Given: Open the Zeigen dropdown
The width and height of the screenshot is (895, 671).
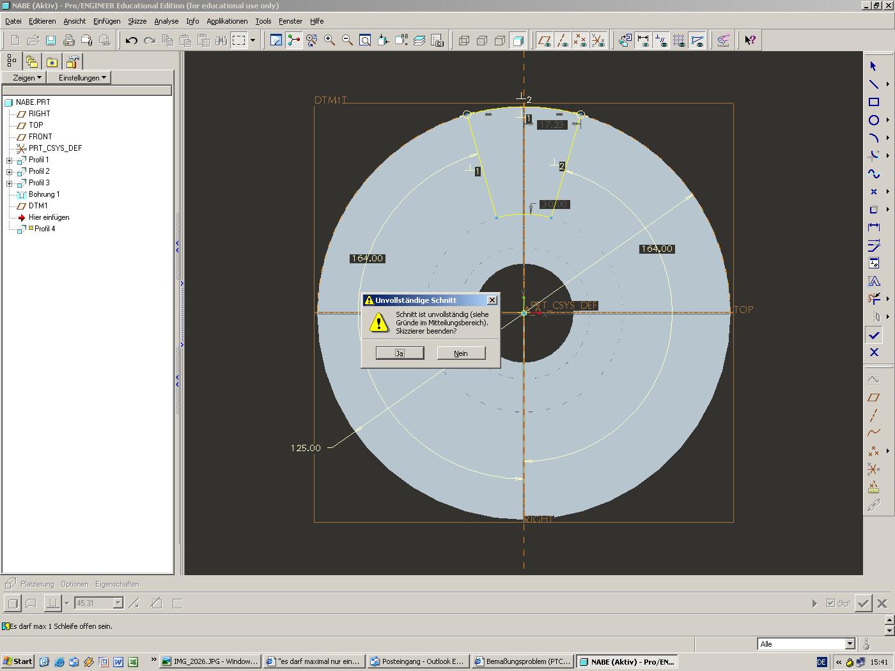Looking at the screenshot, I should [x=27, y=78].
